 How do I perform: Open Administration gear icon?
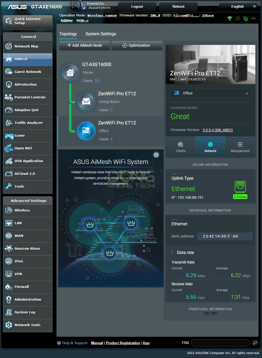pyautogui.click(x=9, y=299)
